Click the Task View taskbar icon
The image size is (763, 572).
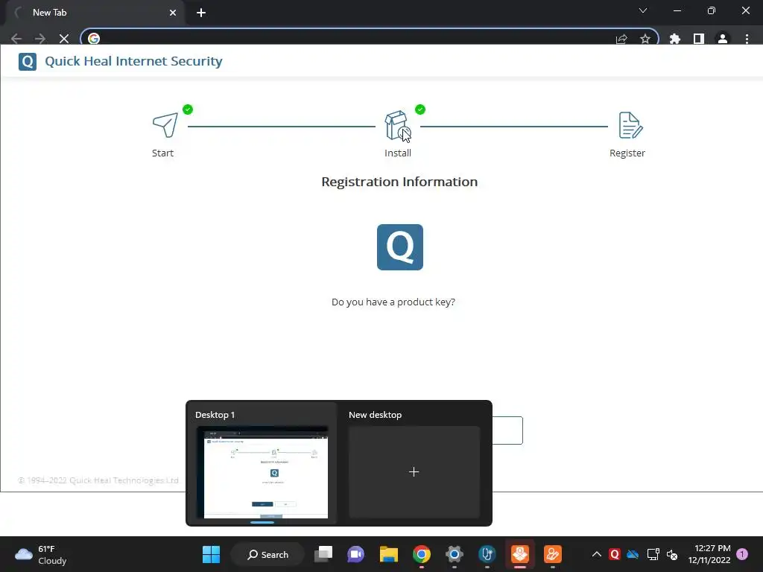[x=323, y=554]
